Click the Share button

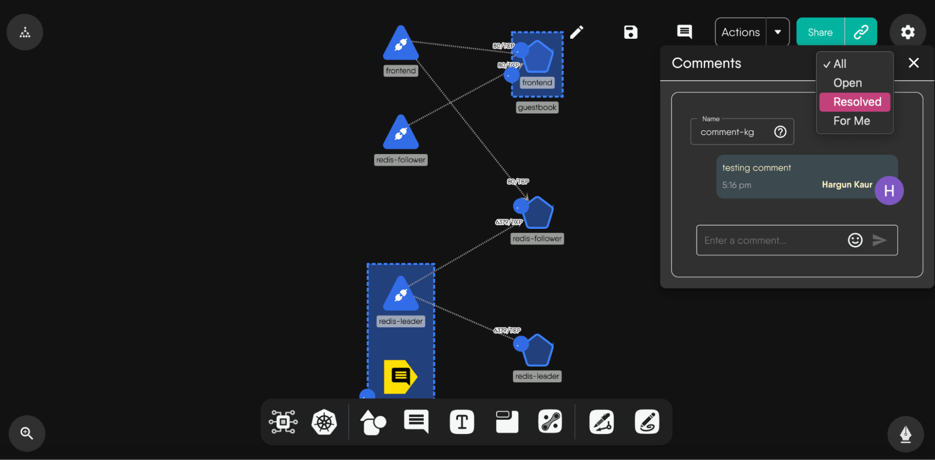click(820, 32)
